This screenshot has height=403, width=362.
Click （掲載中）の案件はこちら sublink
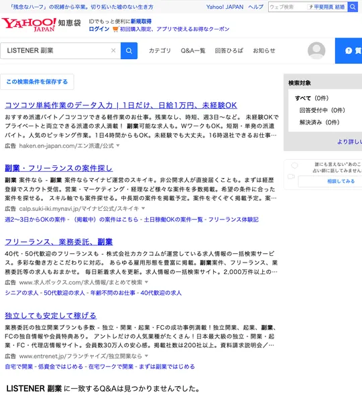(105, 220)
